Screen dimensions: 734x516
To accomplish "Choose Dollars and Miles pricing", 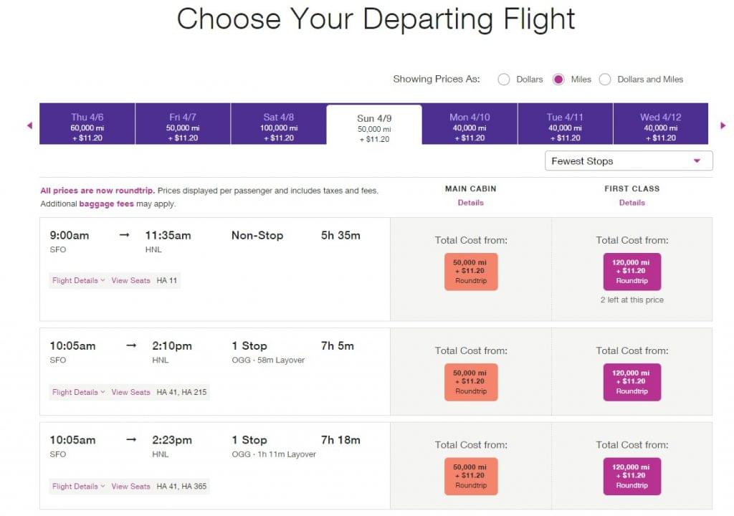I will pyautogui.click(x=606, y=80).
